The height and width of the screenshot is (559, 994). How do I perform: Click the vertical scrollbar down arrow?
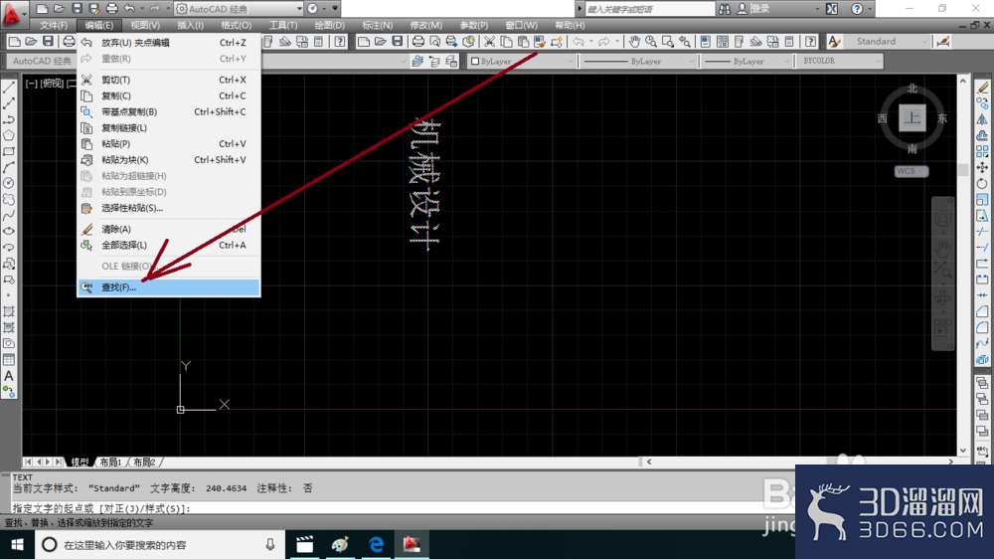click(x=963, y=451)
